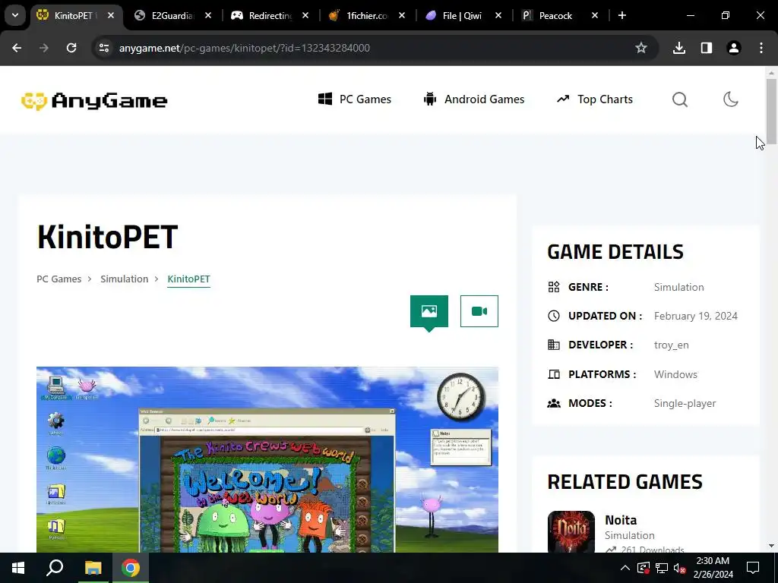Open Chrome downloads icon

679,48
